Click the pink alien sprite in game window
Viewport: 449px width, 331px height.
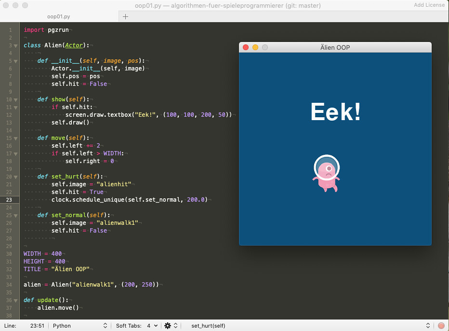[x=326, y=173]
